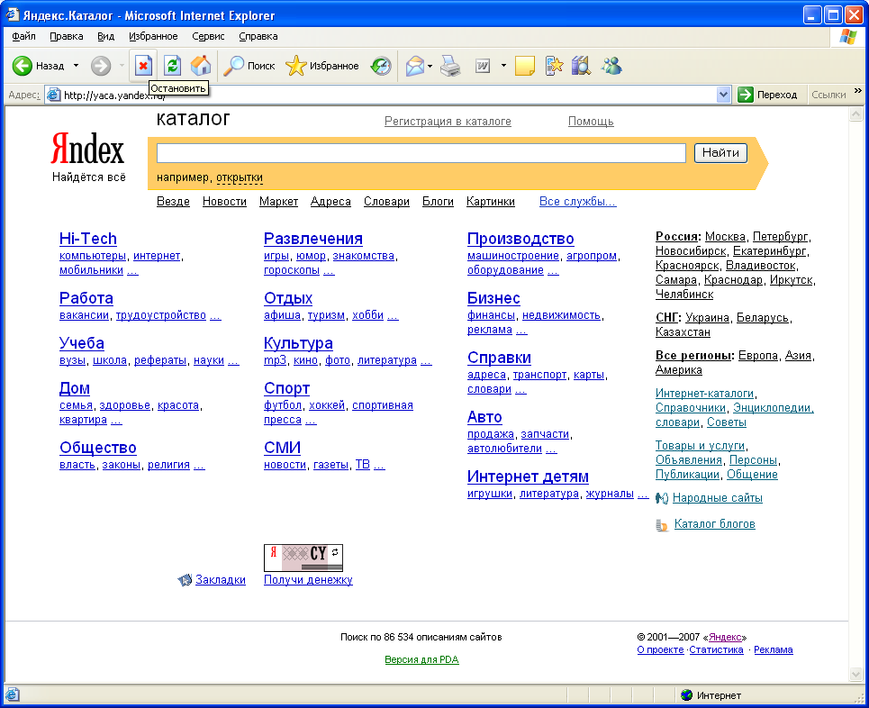Open Favorites (Избранное) star toolbar button
This screenshot has height=708, width=869.
click(x=322, y=66)
